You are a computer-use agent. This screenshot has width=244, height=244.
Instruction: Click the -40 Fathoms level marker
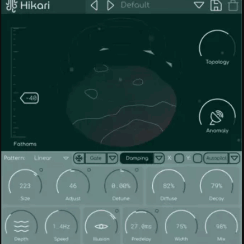tap(29, 98)
